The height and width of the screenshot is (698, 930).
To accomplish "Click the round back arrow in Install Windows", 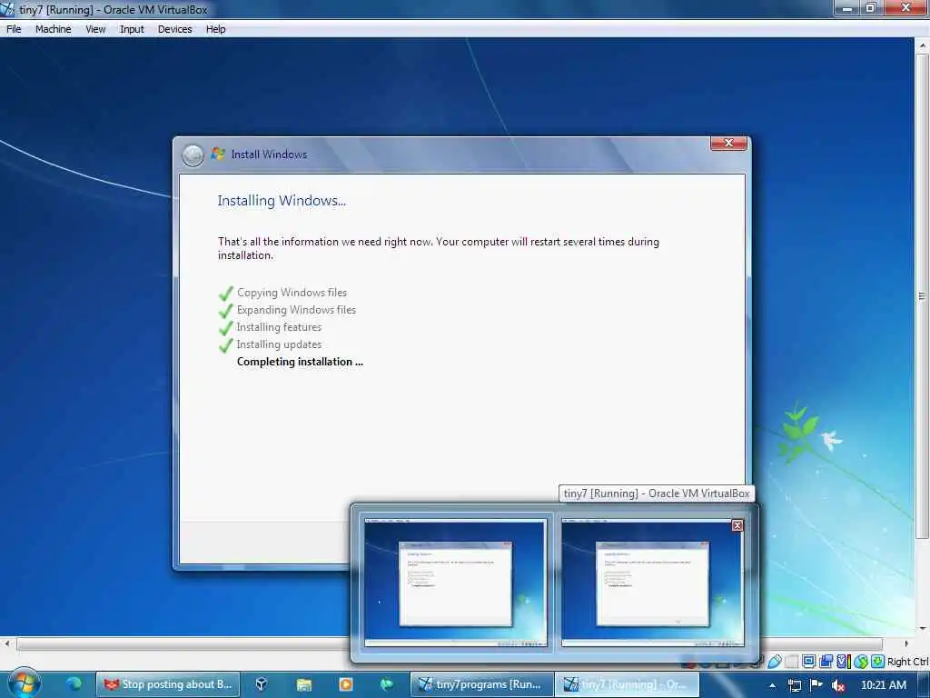I will coord(193,155).
